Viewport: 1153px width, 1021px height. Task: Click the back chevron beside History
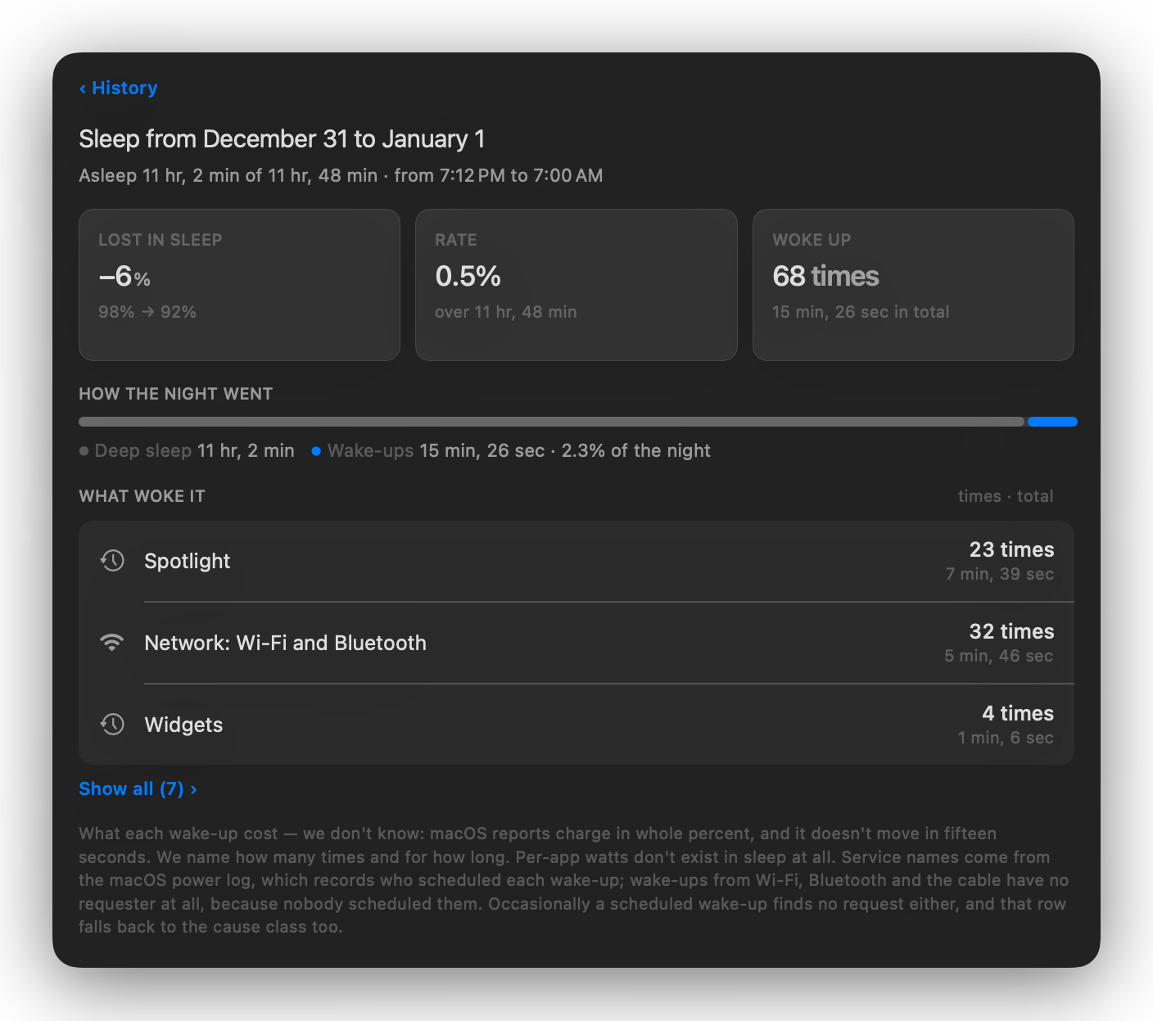83,88
